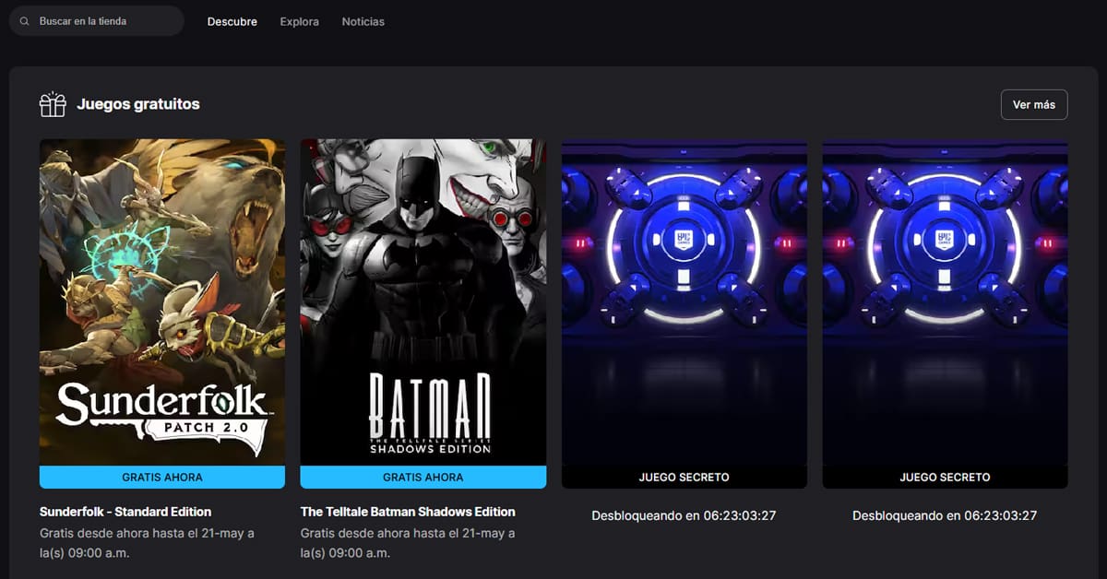
Task: Click the gift icon beside Juegos gratuitos
Action: pos(53,104)
